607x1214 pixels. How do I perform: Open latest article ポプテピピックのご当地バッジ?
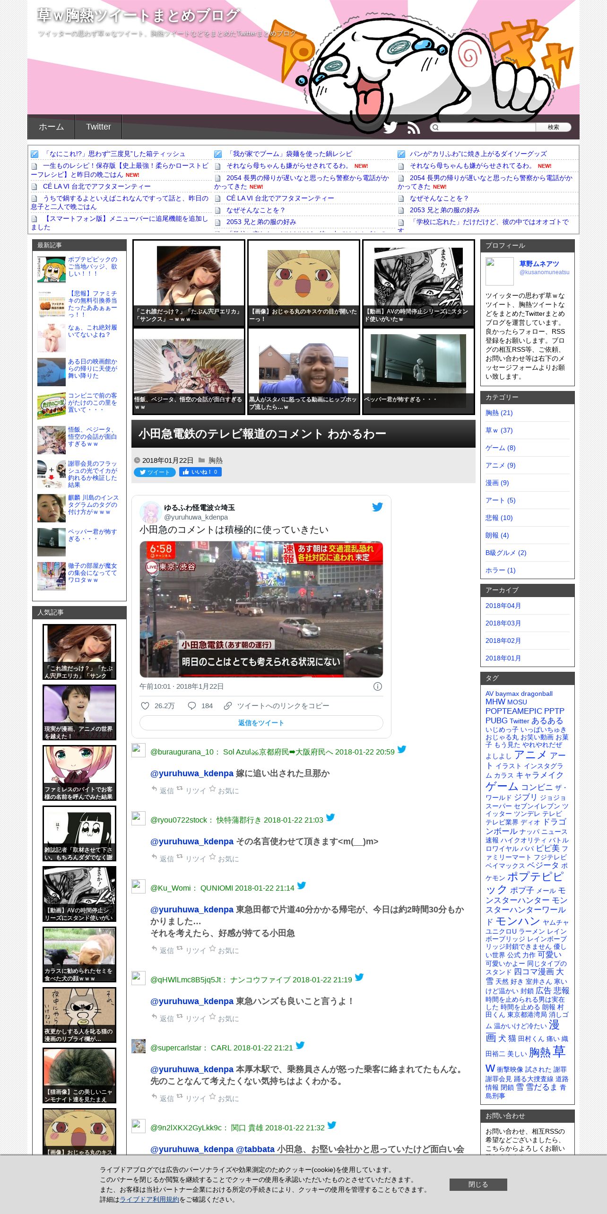pyautogui.click(x=93, y=267)
